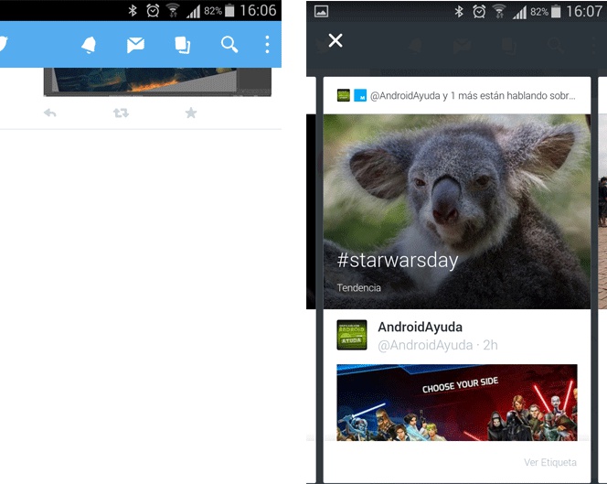The width and height of the screenshot is (607, 484).
Task: Close the highlights view with X
Action: coord(335,40)
